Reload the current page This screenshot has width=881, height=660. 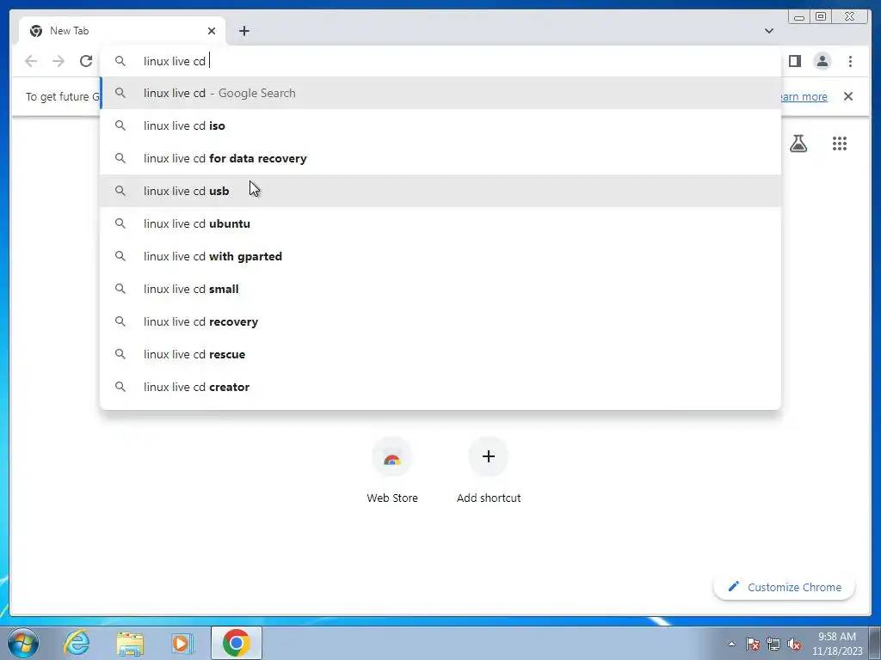86,61
